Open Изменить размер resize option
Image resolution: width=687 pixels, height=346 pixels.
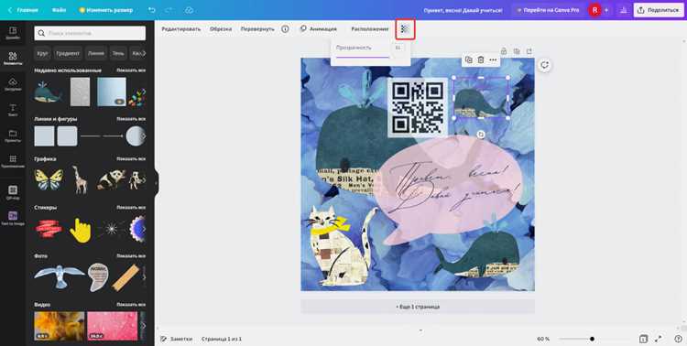[x=105, y=10]
